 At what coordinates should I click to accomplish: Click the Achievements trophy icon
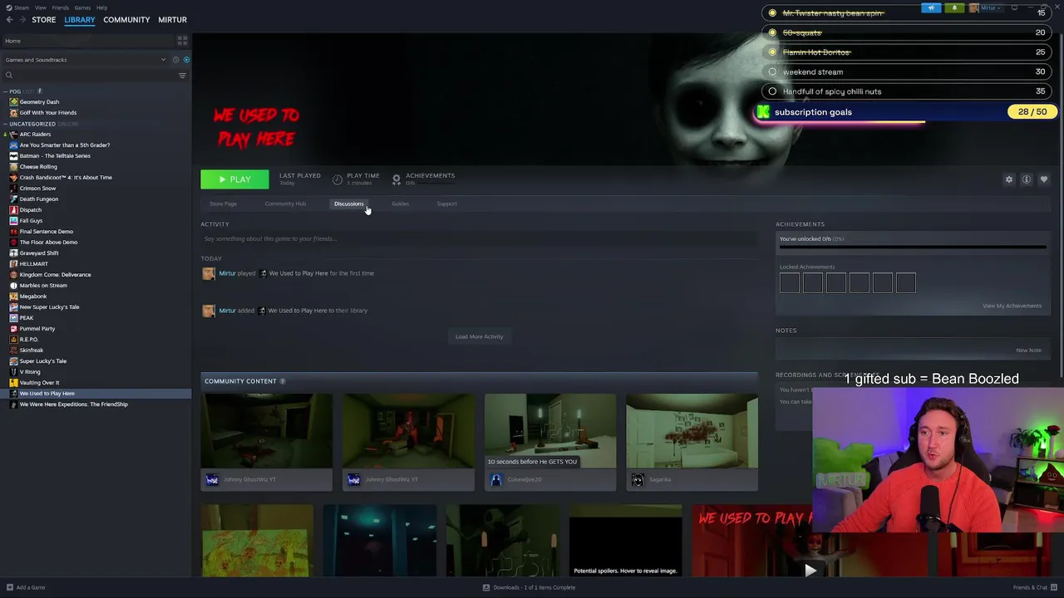397,179
